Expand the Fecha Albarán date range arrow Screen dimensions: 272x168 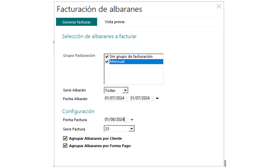[x=157, y=98]
